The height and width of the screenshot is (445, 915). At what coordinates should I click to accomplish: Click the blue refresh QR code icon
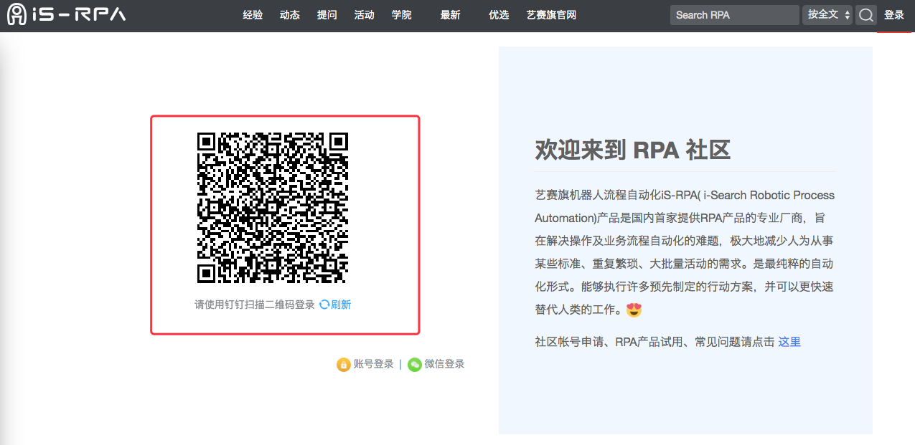[x=324, y=305]
